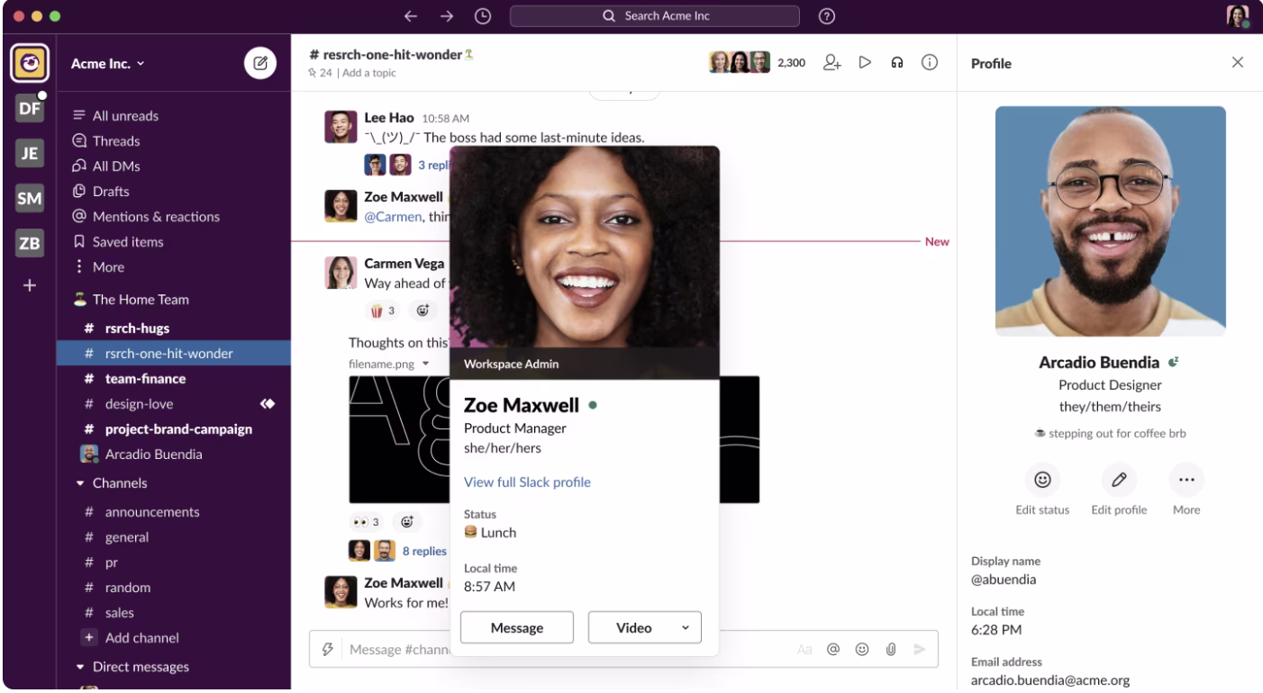The height and width of the screenshot is (693, 1263).
Task: Toggle the eyes reaction with 3
Action: 366,521
